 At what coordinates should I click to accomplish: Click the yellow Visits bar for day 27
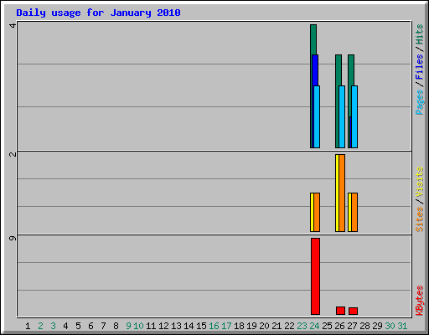[349, 212]
